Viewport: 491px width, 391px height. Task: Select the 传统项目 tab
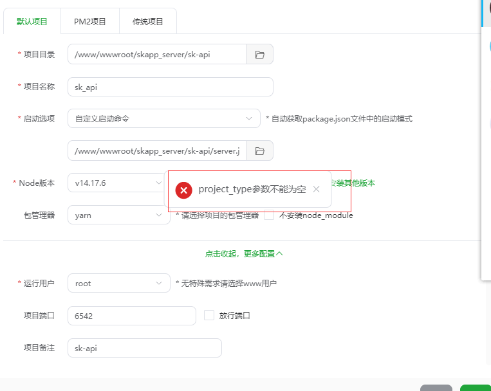148,21
